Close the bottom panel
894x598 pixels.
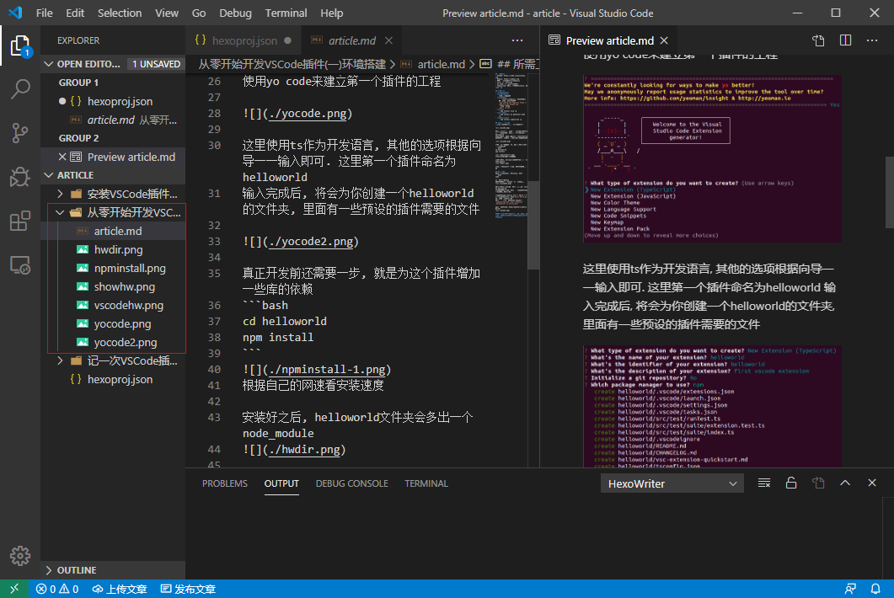[872, 483]
